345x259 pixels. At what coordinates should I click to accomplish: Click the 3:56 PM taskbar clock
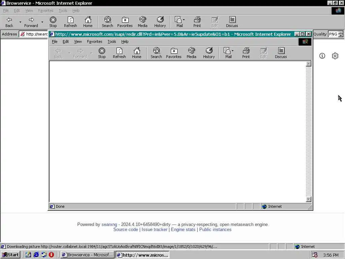pyautogui.click(x=331, y=255)
